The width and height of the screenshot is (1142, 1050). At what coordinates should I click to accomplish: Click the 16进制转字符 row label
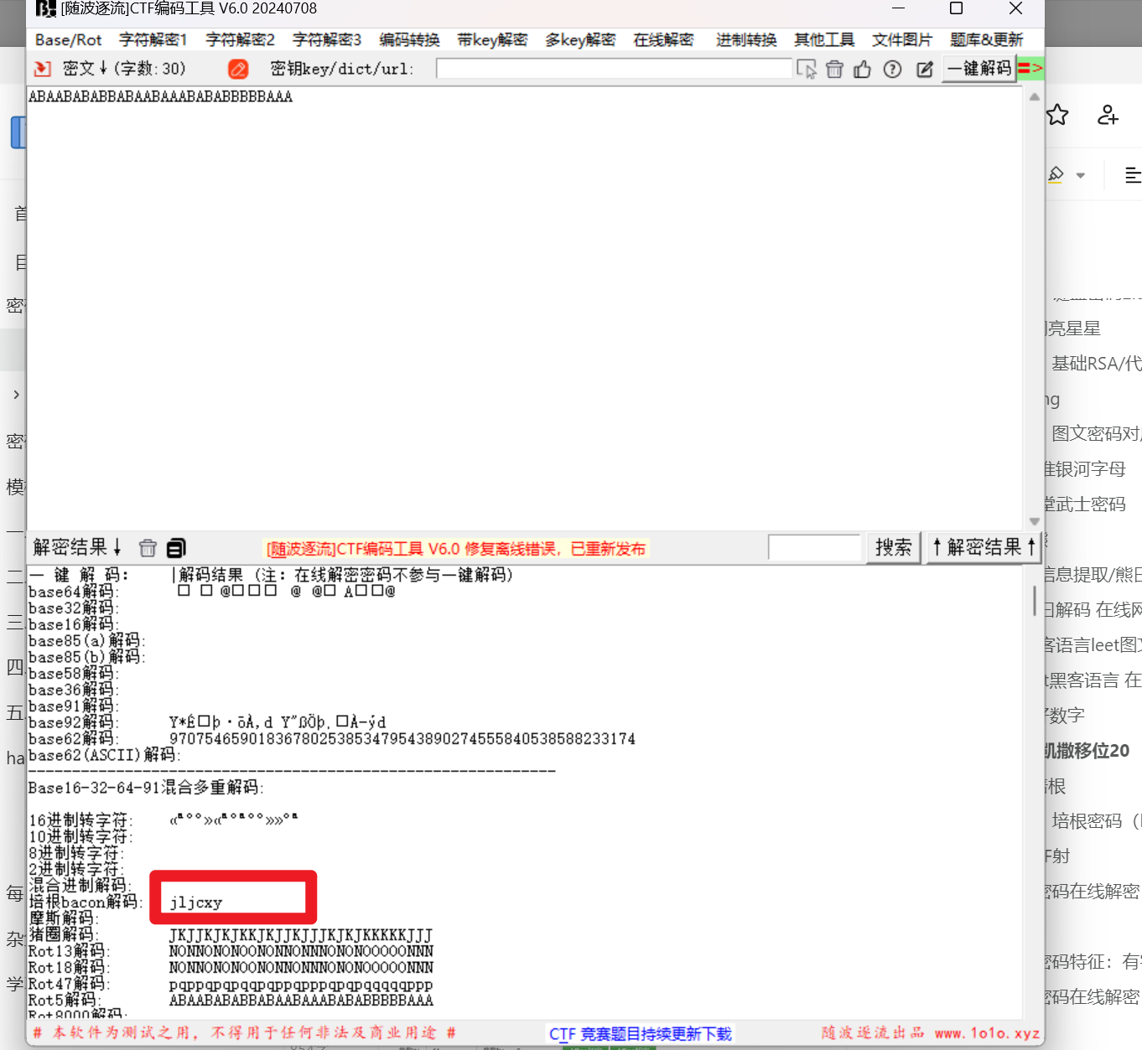coord(80,820)
